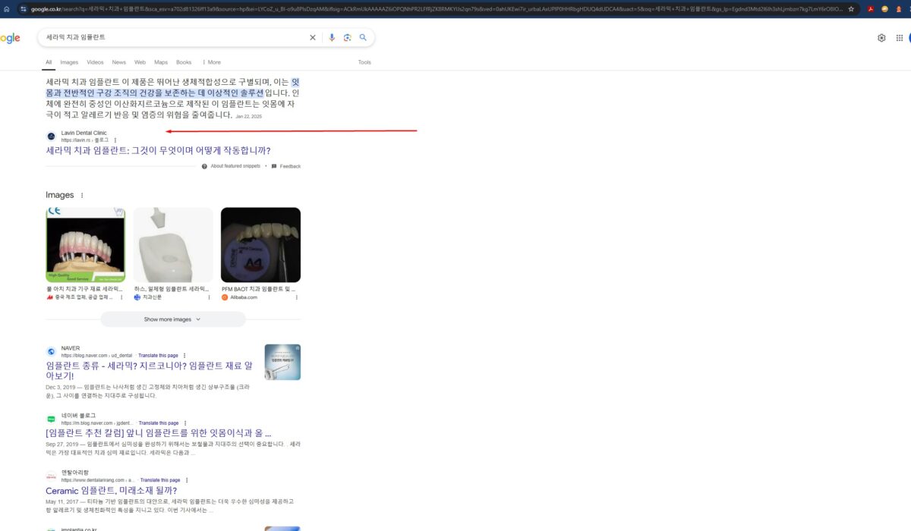911x531 pixels.
Task: Expand Show more images
Action: coord(173,319)
